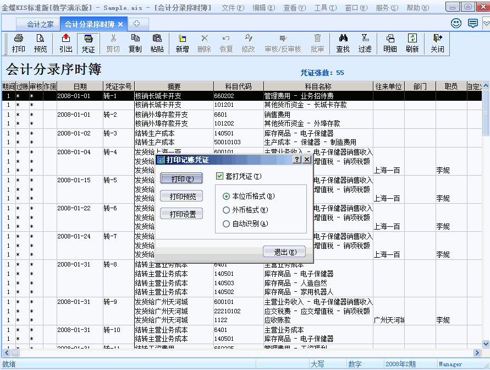Click the 刷新 refresh toolbar icon
Image resolution: width=490 pixels, height=370 pixels.
coord(412,43)
